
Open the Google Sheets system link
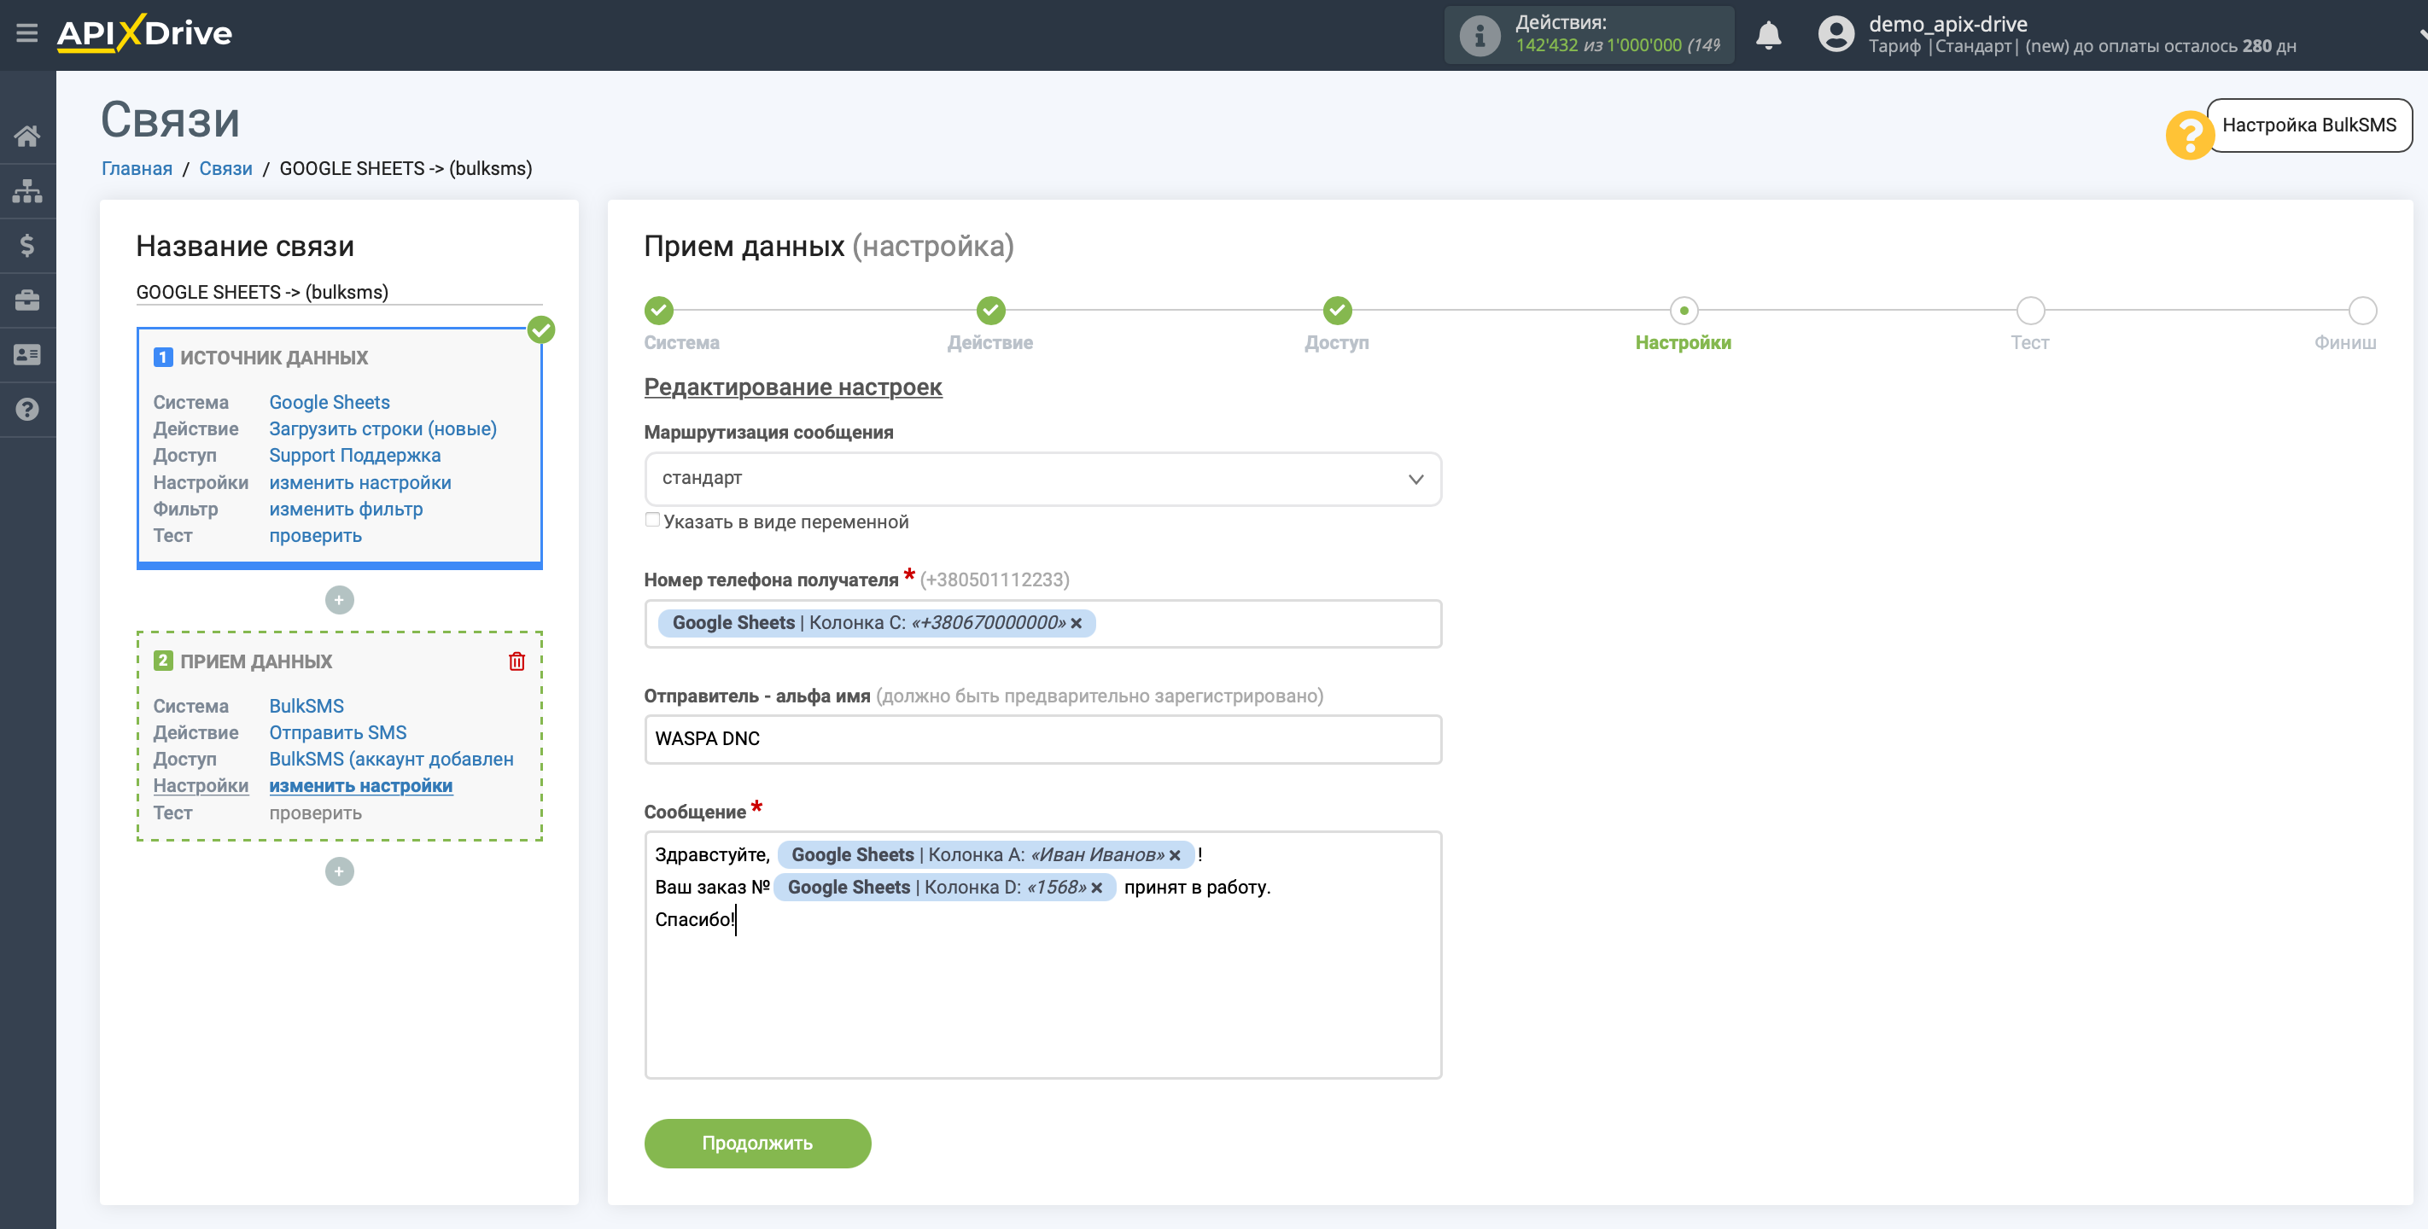(x=329, y=403)
